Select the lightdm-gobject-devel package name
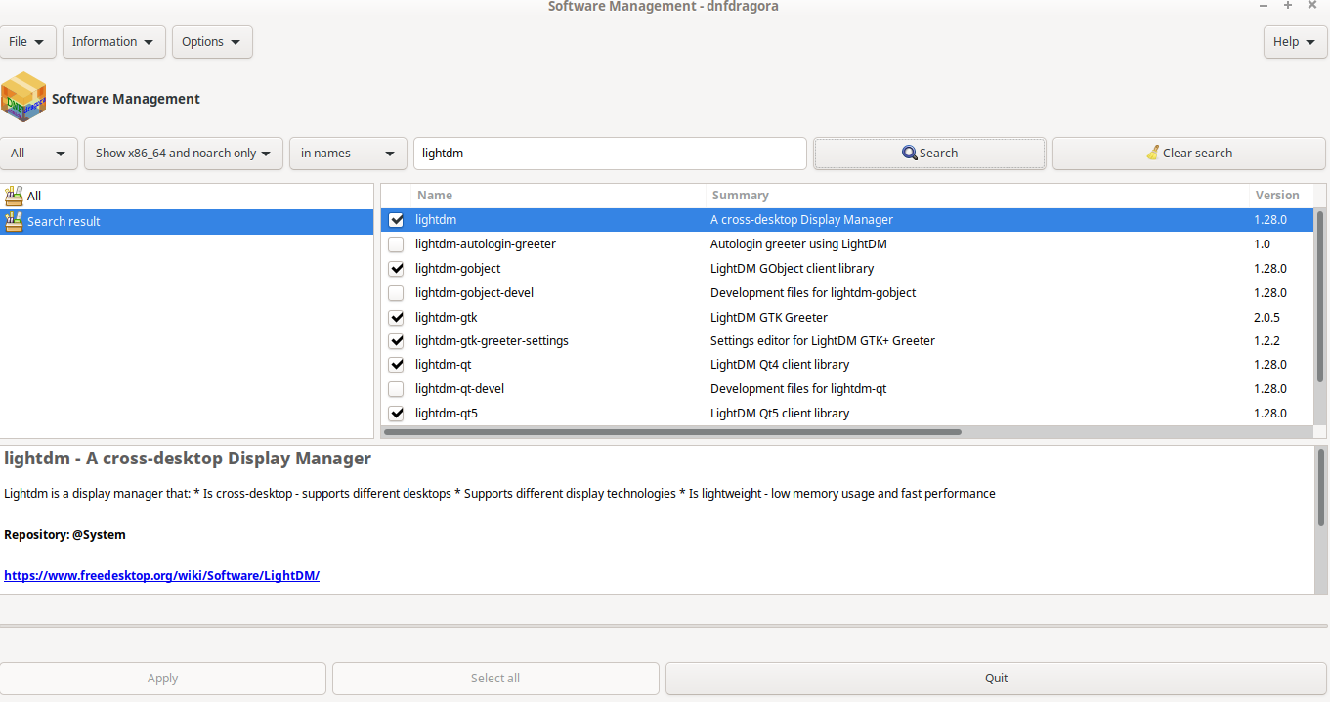1330x702 pixels. 474,293
